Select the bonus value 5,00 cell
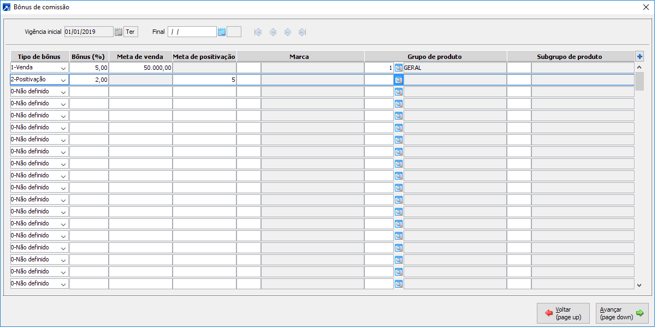This screenshot has width=657, height=328. click(89, 68)
